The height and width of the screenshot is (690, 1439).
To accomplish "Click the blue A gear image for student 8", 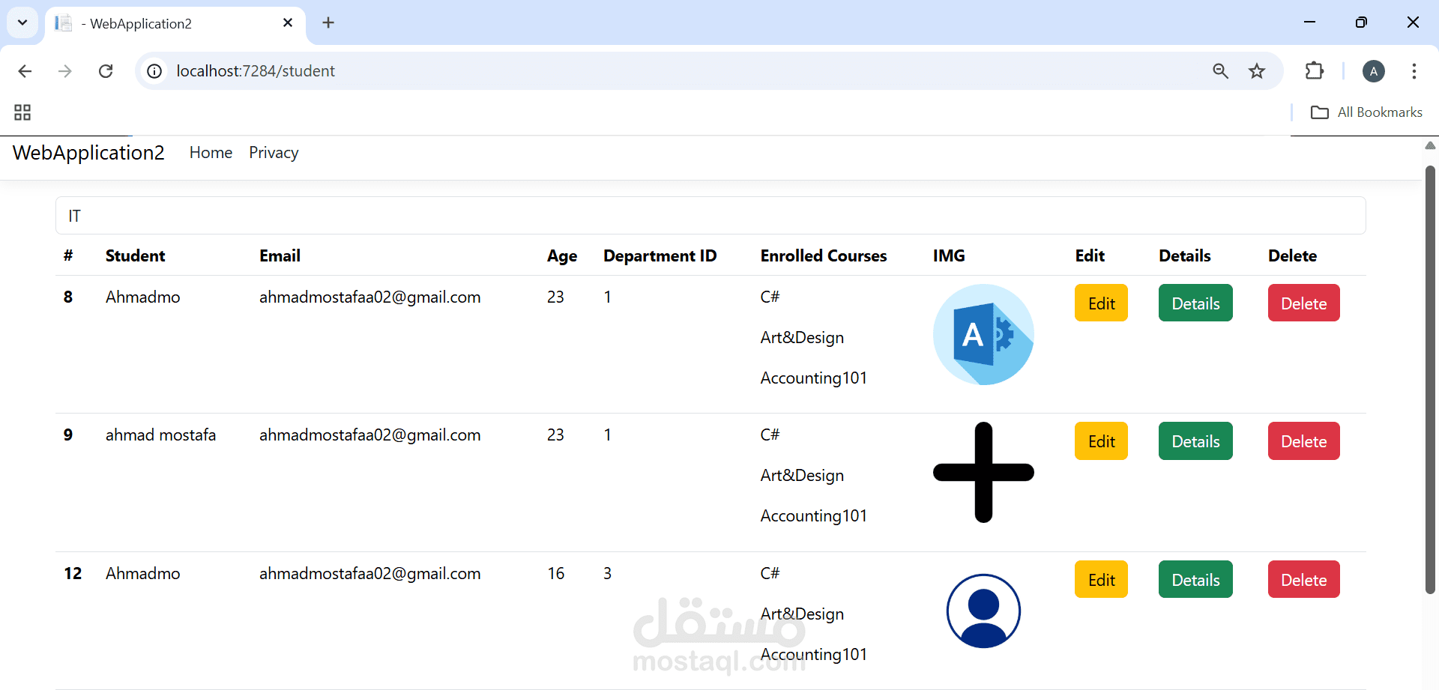I will [983, 335].
